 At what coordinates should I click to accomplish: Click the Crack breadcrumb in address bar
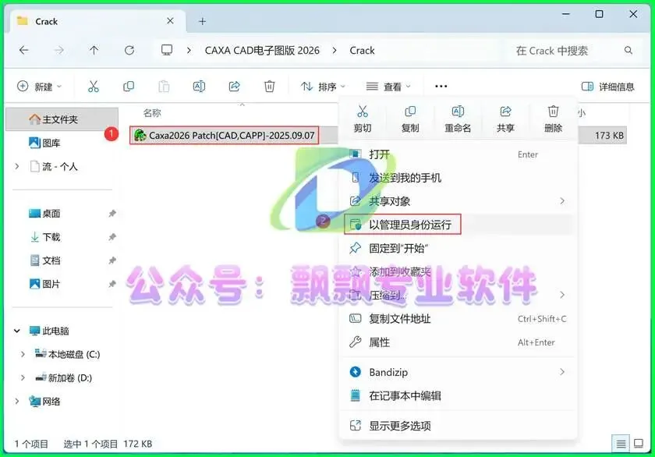click(x=362, y=51)
